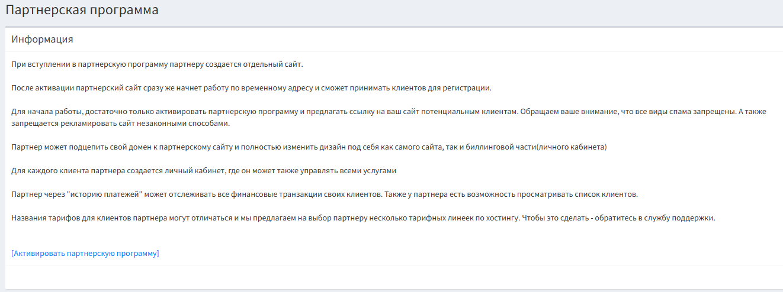Image resolution: width=783 pixels, height=292 pixels.
Task: Click the "Активировать партнерскую программу" link
Action: tap(85, 254)
